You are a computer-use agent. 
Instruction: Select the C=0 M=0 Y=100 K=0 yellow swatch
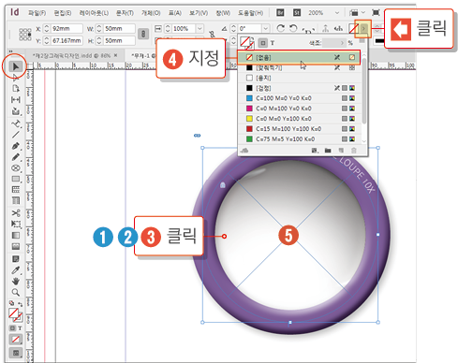coord(300,119)
